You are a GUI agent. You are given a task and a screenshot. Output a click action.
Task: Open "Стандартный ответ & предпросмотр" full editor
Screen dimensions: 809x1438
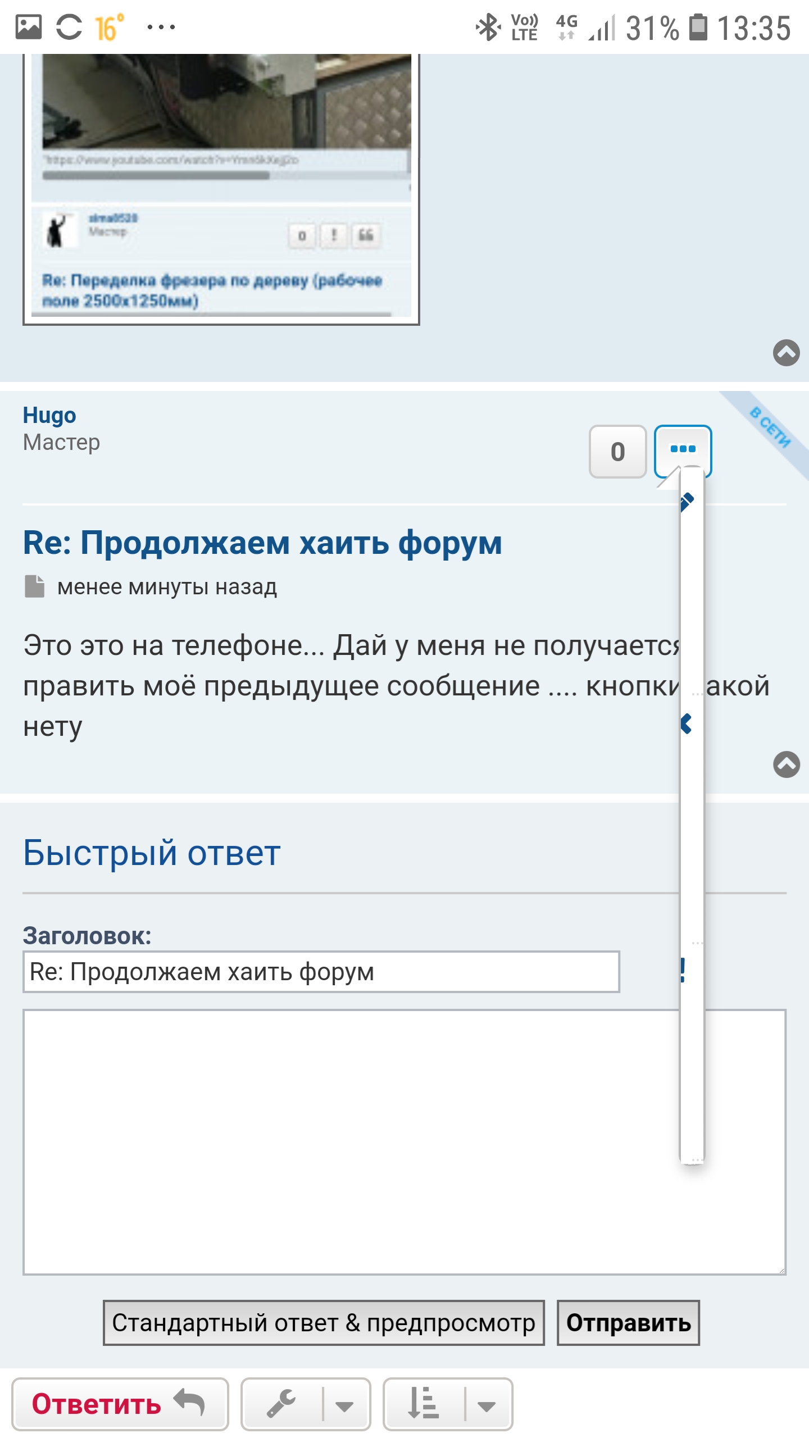324,1323
